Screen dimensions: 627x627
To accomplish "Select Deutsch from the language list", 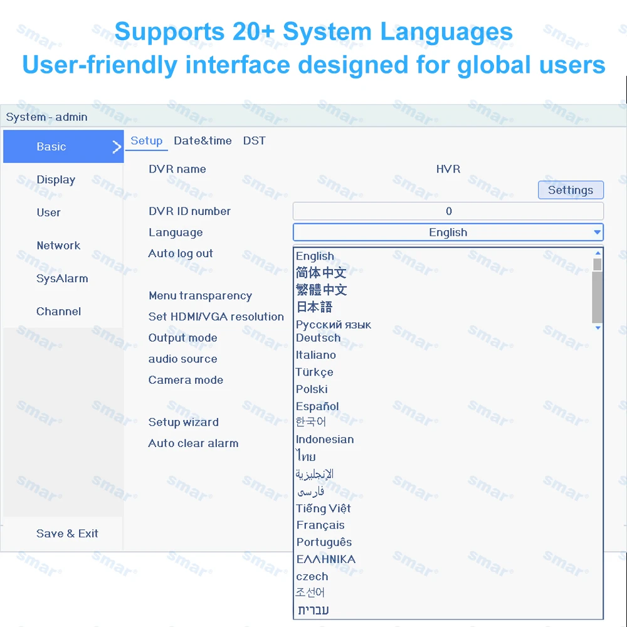I will 319,338.
